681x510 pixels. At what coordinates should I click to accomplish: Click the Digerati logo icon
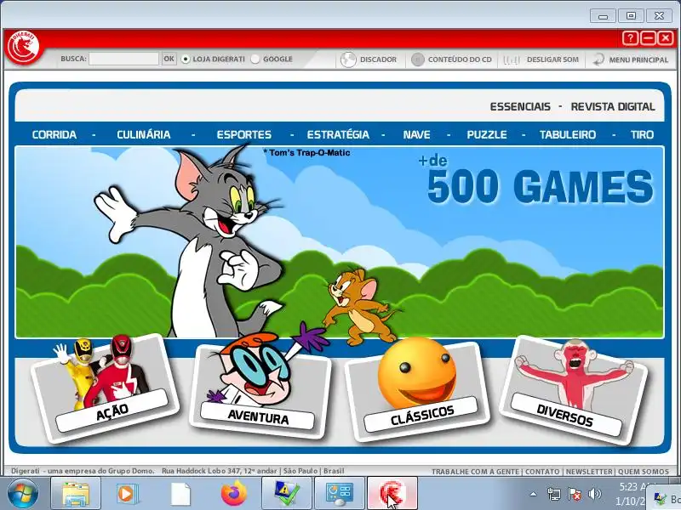click(x=24, y=48)
